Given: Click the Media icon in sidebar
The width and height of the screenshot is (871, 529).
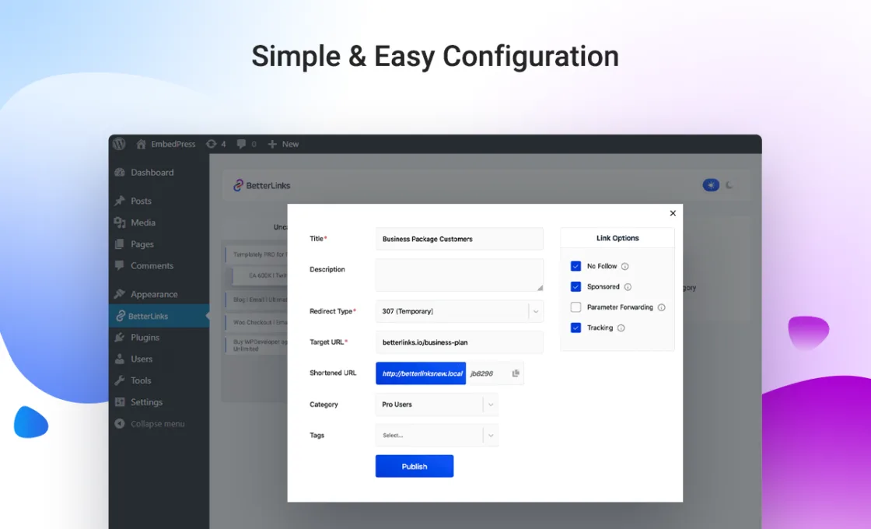Looking at the screenshot, I should tap(120, 222).
